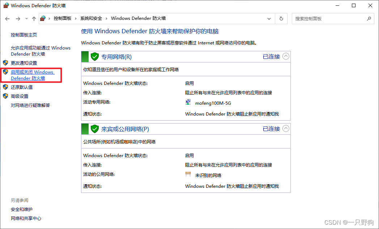The width and height of the screenshot is (379, 229).
Task: Maximize the Windows Defender 防火墙 window
Action: tap(354, 5)
